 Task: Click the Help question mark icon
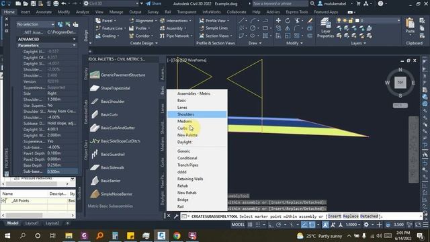point(380,3)
